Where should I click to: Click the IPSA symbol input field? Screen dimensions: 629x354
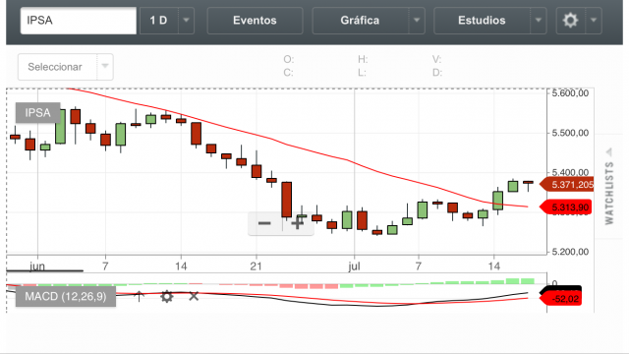click(79, 20)
